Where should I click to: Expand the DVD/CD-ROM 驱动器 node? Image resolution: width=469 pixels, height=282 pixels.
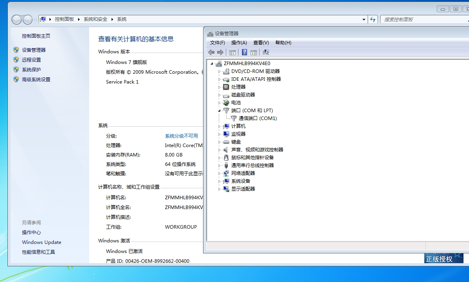click(219, 71)
